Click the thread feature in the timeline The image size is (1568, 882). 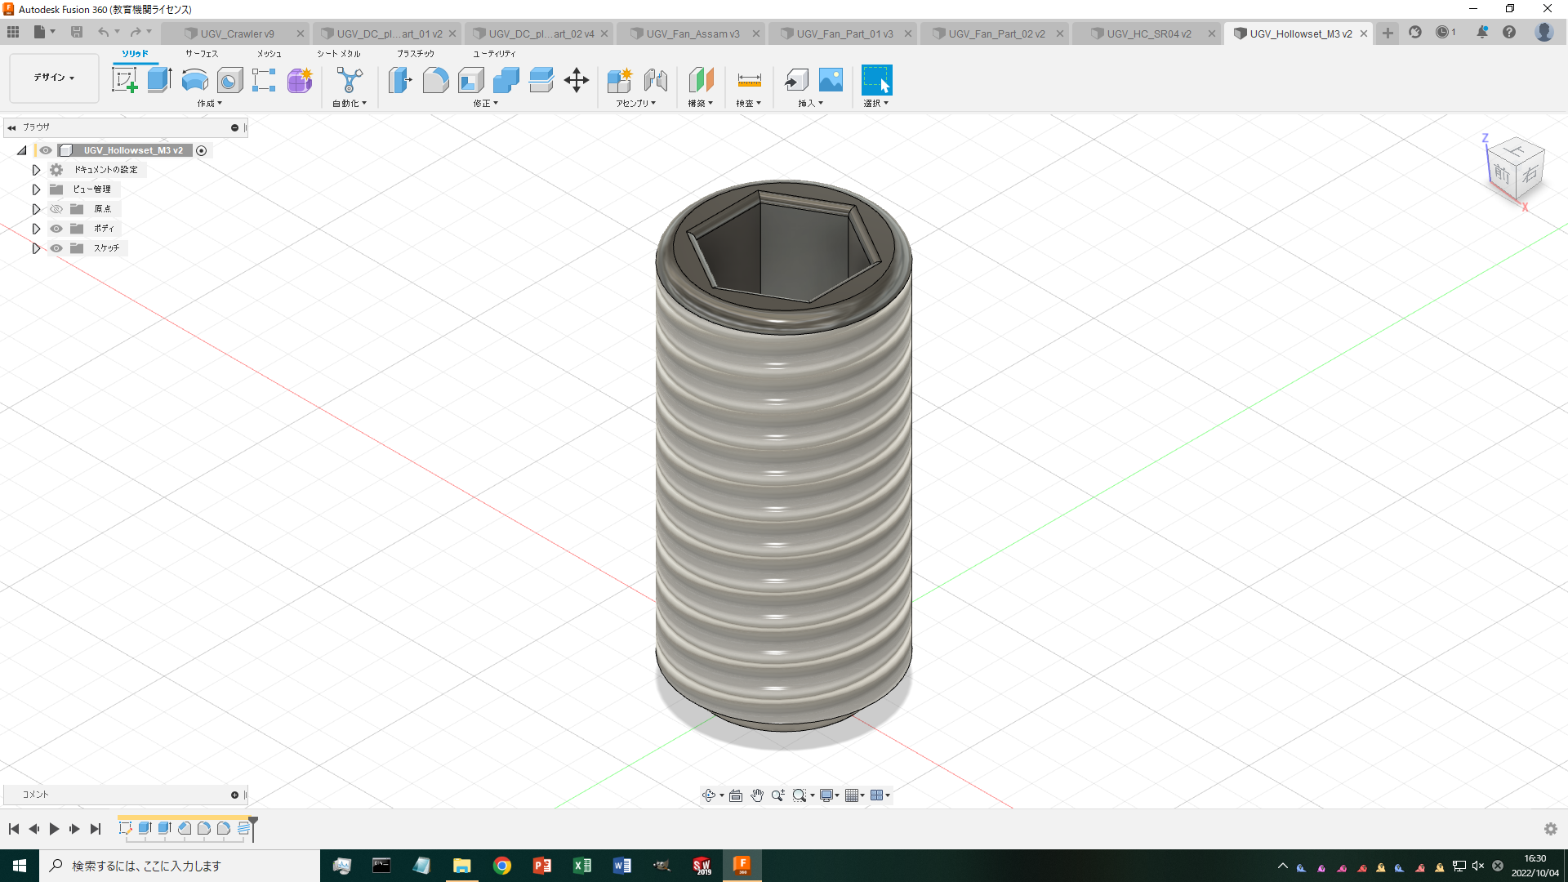pyautogui.click(x=243, y=828)
